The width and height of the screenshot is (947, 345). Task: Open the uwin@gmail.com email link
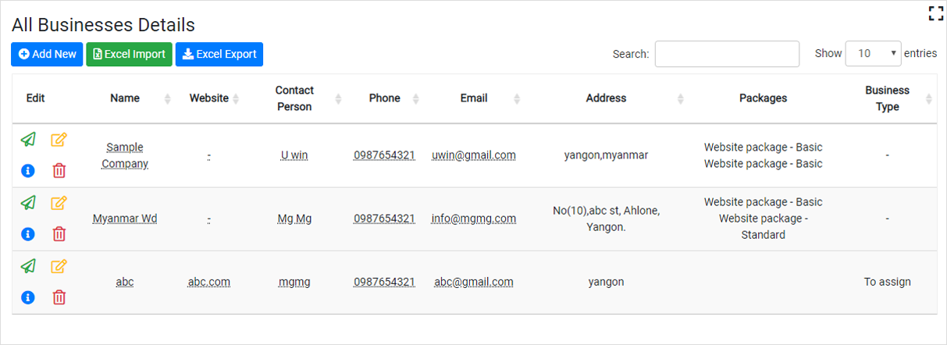pos(474,155)
